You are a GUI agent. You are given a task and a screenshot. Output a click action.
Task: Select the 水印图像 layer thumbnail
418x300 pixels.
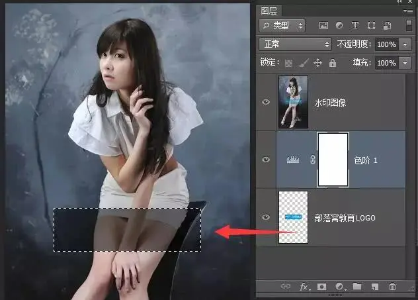(x=293, y=102)
